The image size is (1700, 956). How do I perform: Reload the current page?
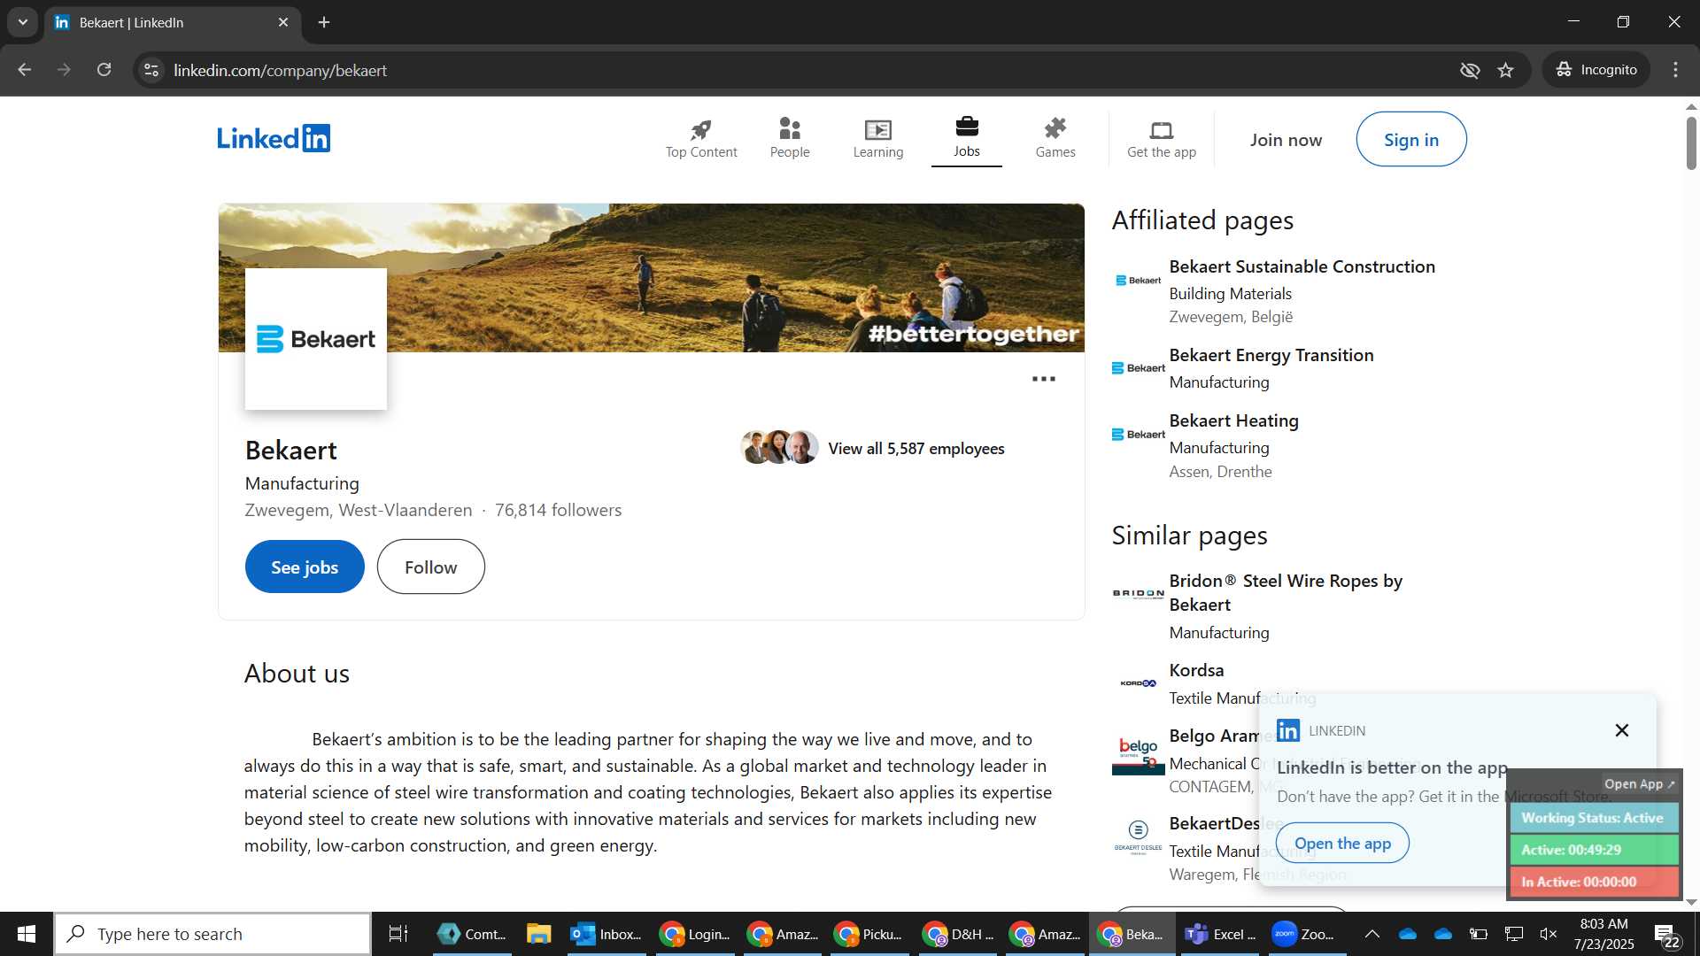pyautogui.click(x=104, y=70)
